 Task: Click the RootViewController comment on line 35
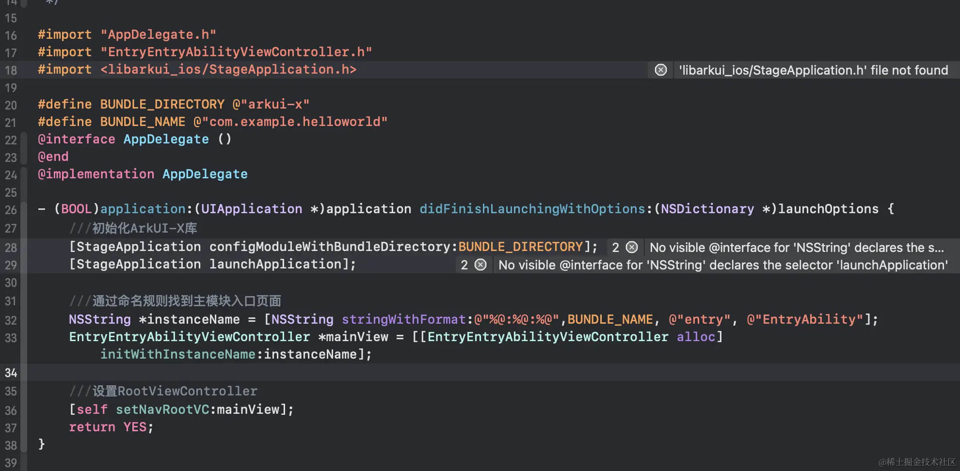(x=163, y=391)
